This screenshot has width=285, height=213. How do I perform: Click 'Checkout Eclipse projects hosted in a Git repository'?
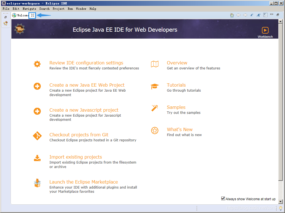point(93,140)
